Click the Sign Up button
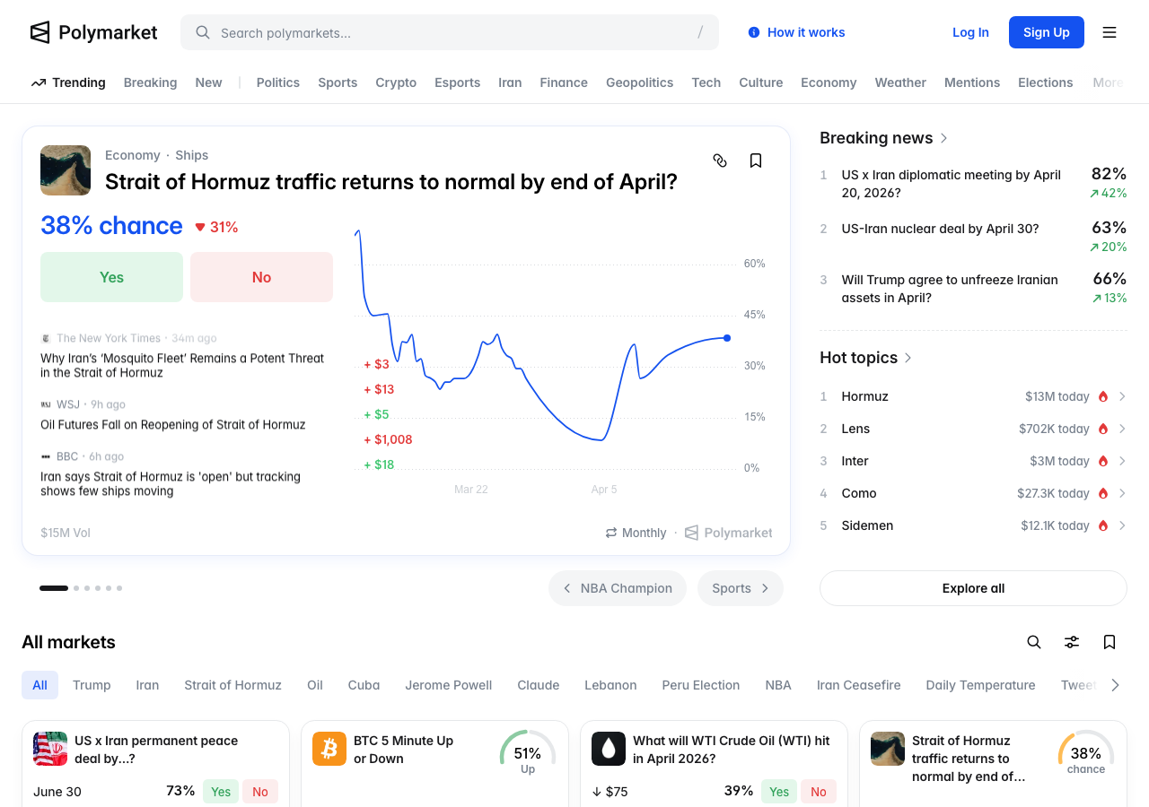This screenshot has width=1149, height=807. point(1046,32)
